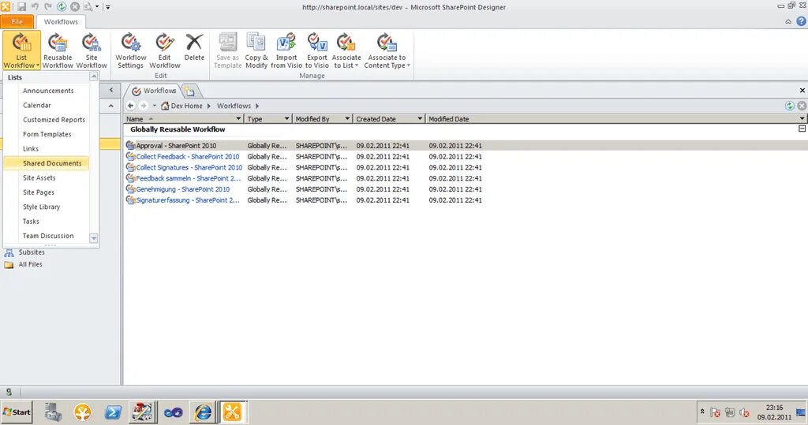
Task: Open Workflow Settings
Action: tap(130, 50)
